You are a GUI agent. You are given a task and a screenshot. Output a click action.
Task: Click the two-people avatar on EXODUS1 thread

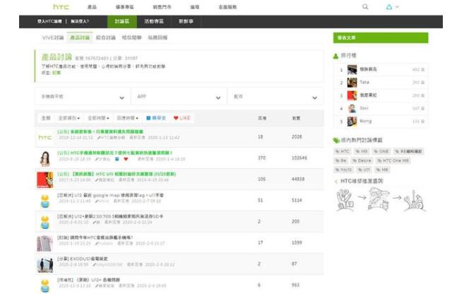pyautogui.click(x=45, y=265)
